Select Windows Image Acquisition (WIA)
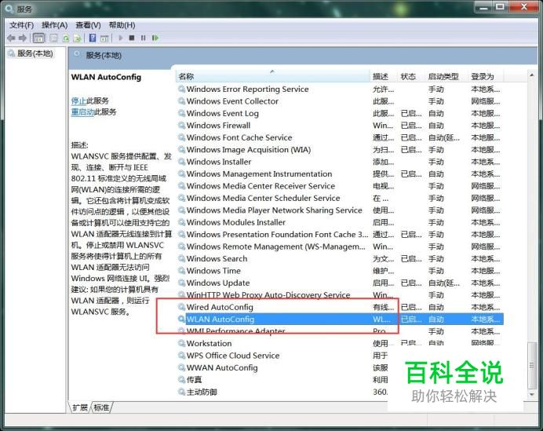 pyautogui.click(x=340, y=150)
